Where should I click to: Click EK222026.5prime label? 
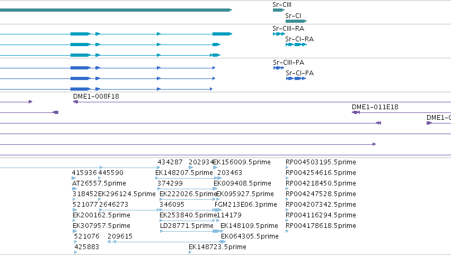click(188, 194)
